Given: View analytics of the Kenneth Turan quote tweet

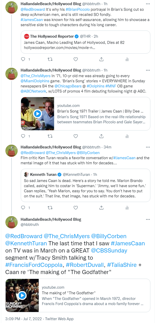Looking at the screenshot, I should pyautogui.click(x=127, y=207).
